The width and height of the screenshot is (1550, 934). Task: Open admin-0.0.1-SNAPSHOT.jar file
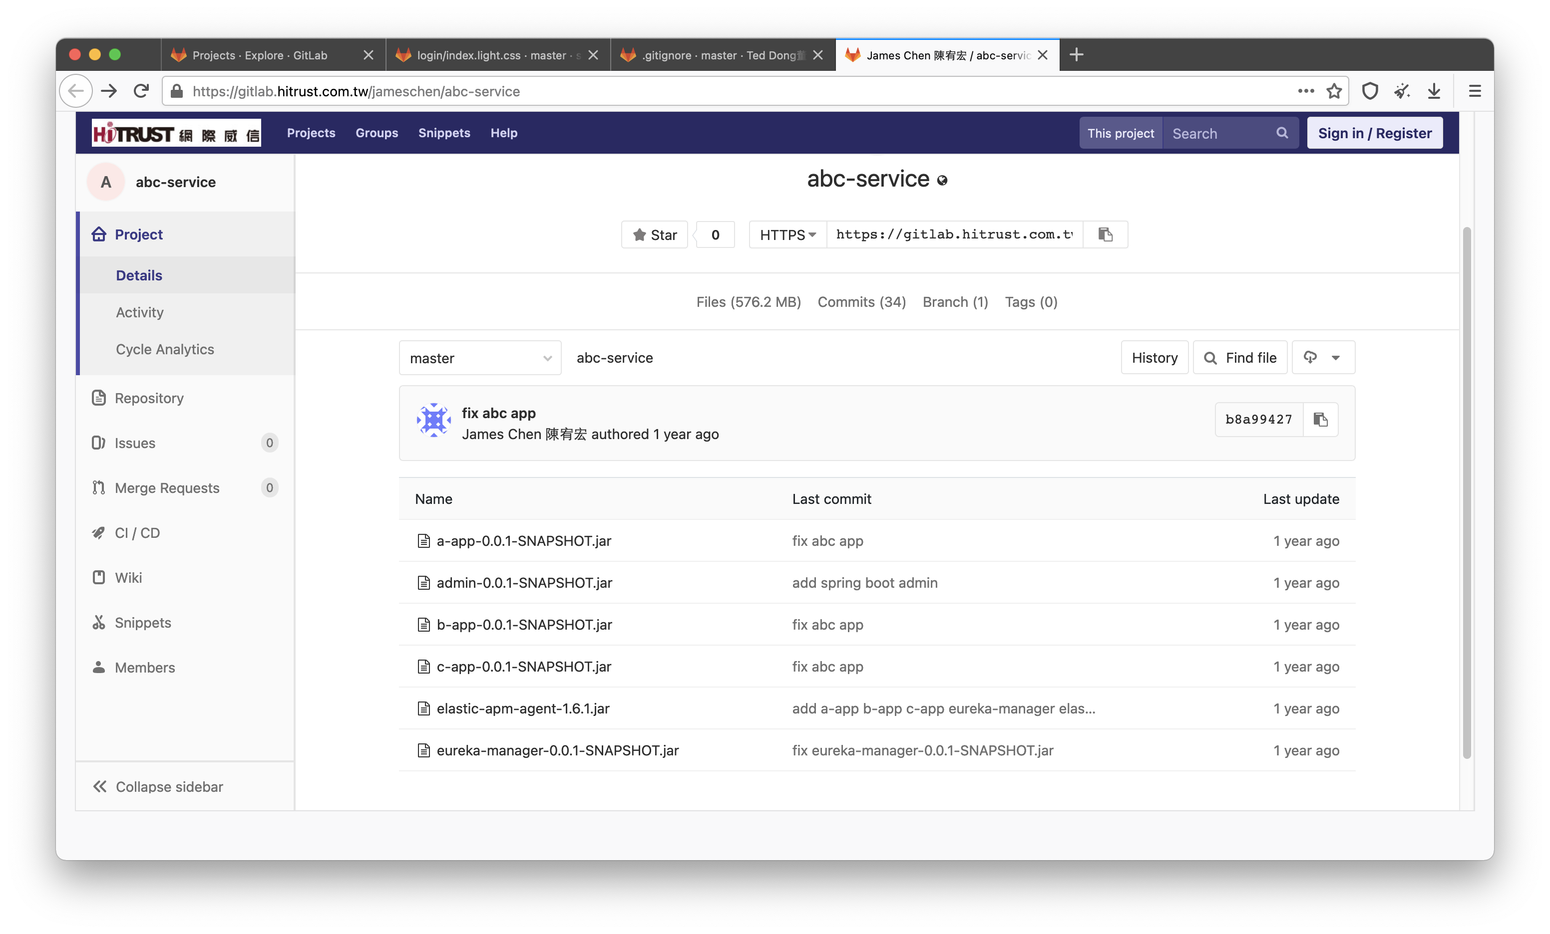point(525,583)
